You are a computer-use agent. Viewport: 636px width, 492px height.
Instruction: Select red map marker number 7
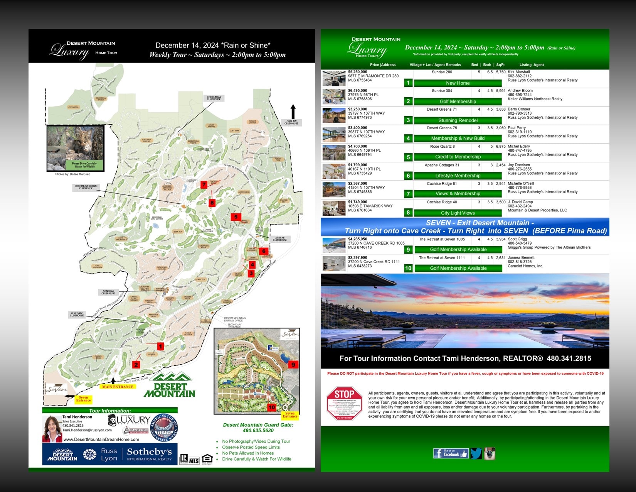pos(204,184)
